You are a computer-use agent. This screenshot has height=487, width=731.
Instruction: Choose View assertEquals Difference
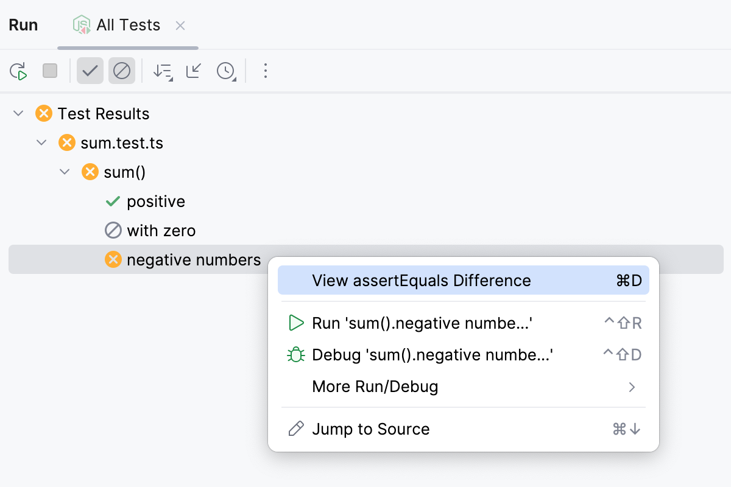coord(421,280)
